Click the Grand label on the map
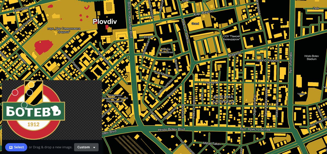 pos(195,24)
